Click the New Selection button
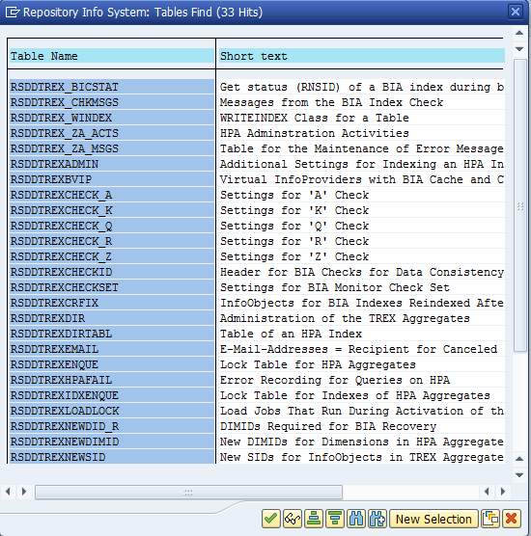 [433, 519]
